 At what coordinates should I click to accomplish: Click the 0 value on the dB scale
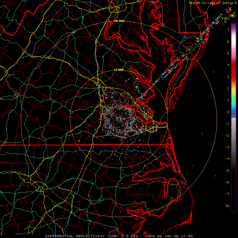tap(228, 112)
